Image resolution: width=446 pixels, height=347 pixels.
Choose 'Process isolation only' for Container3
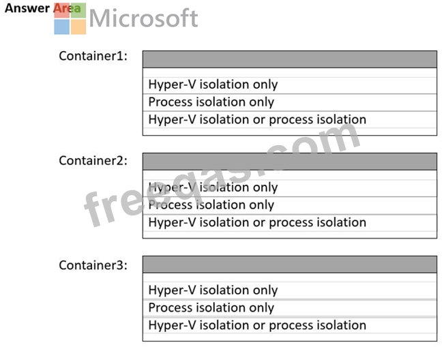pos(211,308)
